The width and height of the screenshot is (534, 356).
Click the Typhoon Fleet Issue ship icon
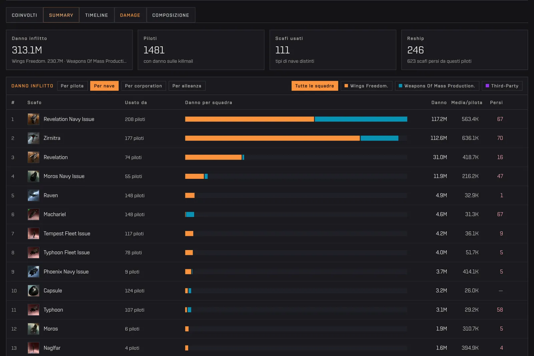coord(33,253)
